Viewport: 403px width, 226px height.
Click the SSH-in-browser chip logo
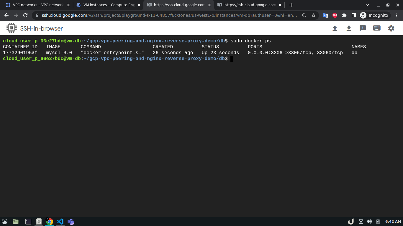(x=12, y=28)
